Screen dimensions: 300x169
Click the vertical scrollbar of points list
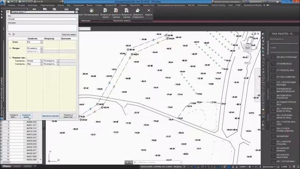coord(40,141)
